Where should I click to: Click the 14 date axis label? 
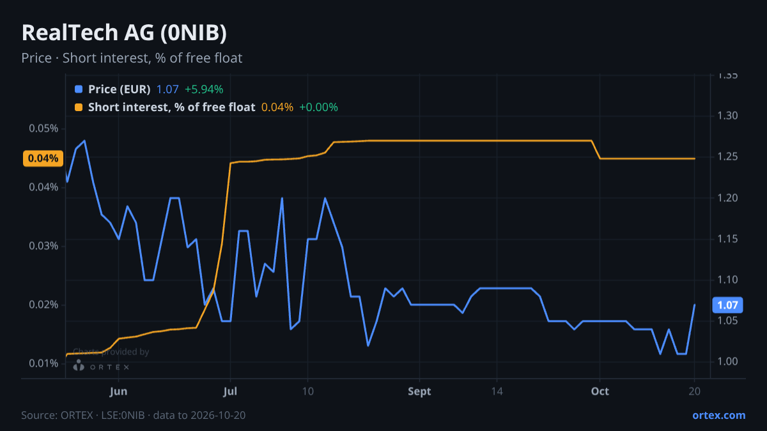click(497, 391)
